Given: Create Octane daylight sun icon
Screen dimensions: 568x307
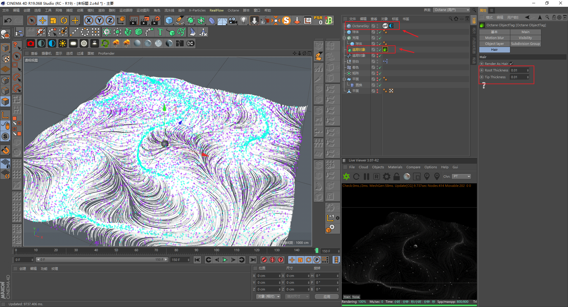Looking at the screenshot, I should (x=62, y=43).
